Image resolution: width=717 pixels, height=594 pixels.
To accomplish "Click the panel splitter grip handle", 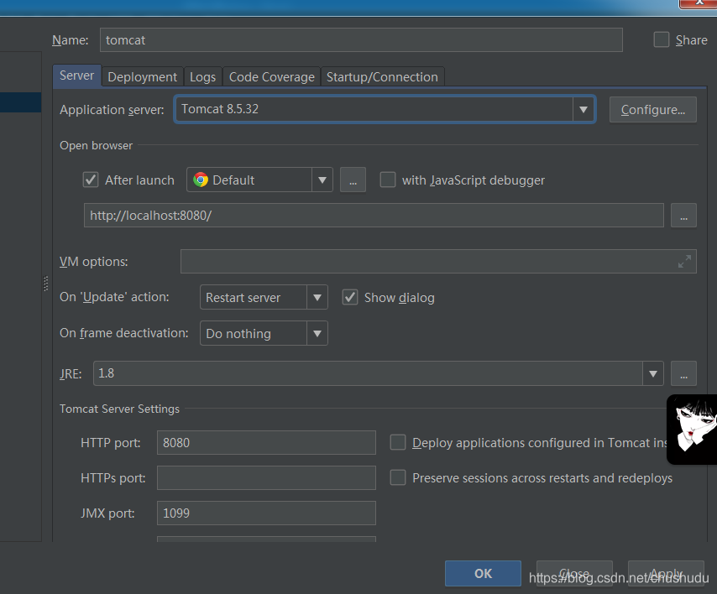I will pos(45,284).
